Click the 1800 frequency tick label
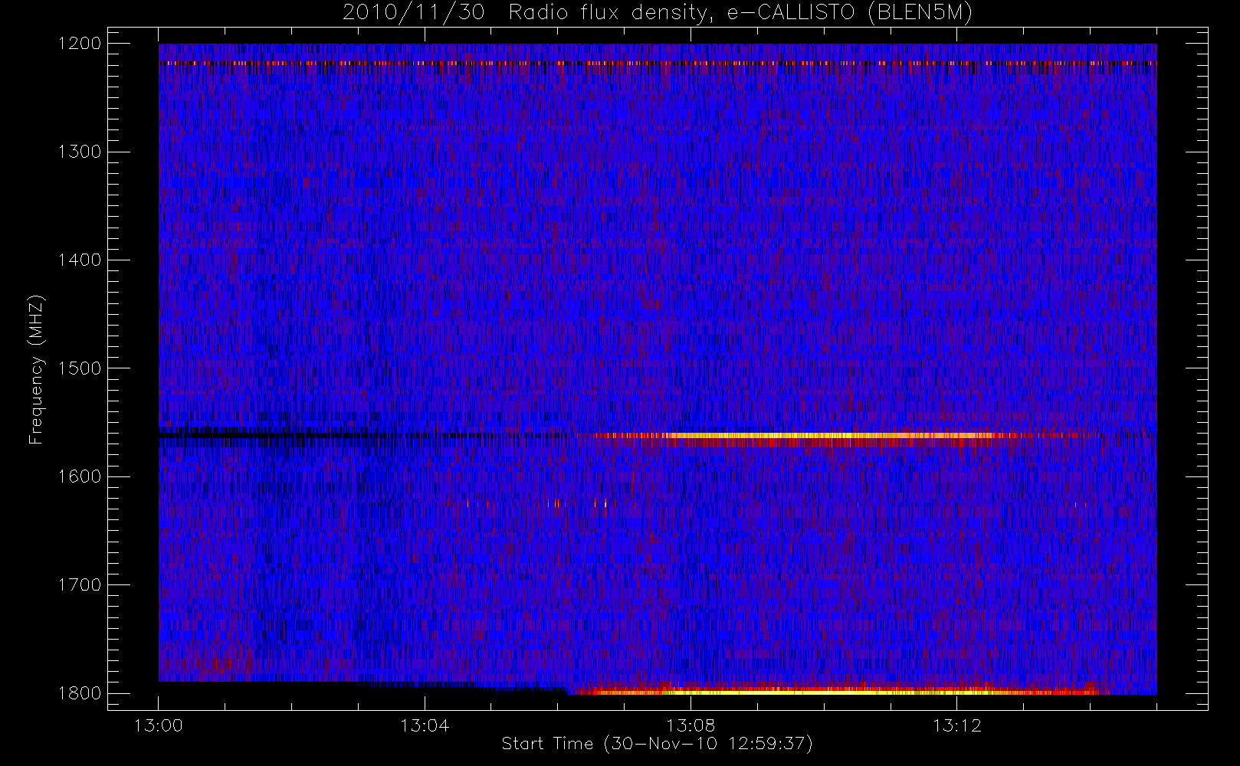This screenshot has height=766, width=1240. point(80,693)
